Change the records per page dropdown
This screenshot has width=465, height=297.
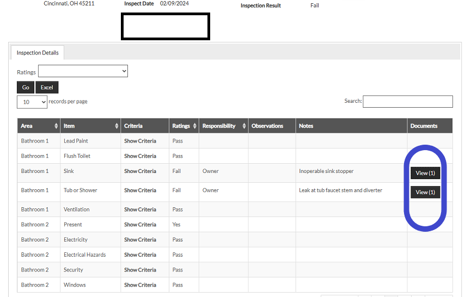pyautogui.click(x=32, y=102)
